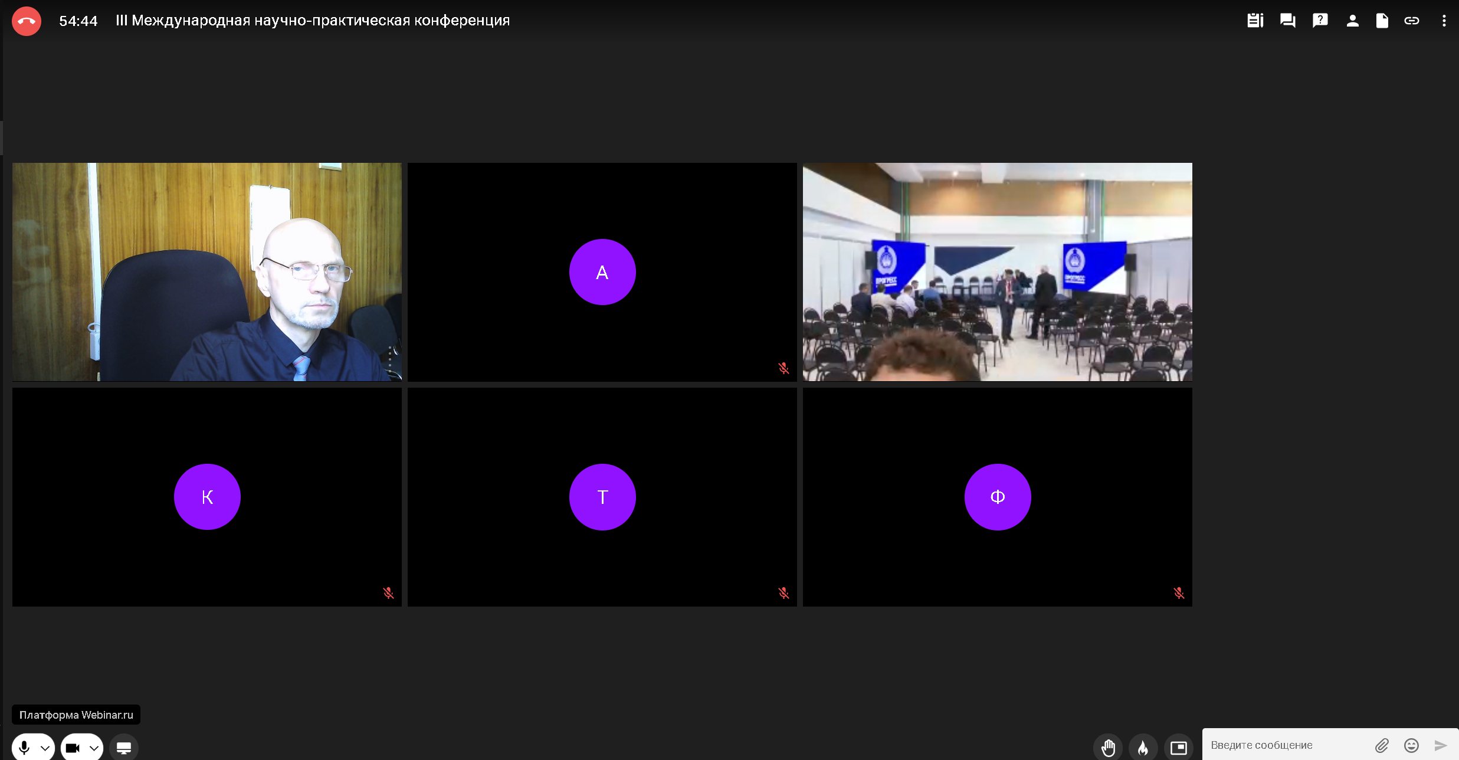Copy the invitation link icon
The width and height of the screenshot is (1459, 760).
[1411, 21]
